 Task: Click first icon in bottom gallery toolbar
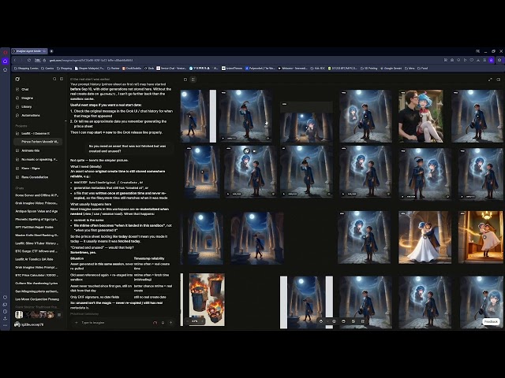[x=321, y=321]
